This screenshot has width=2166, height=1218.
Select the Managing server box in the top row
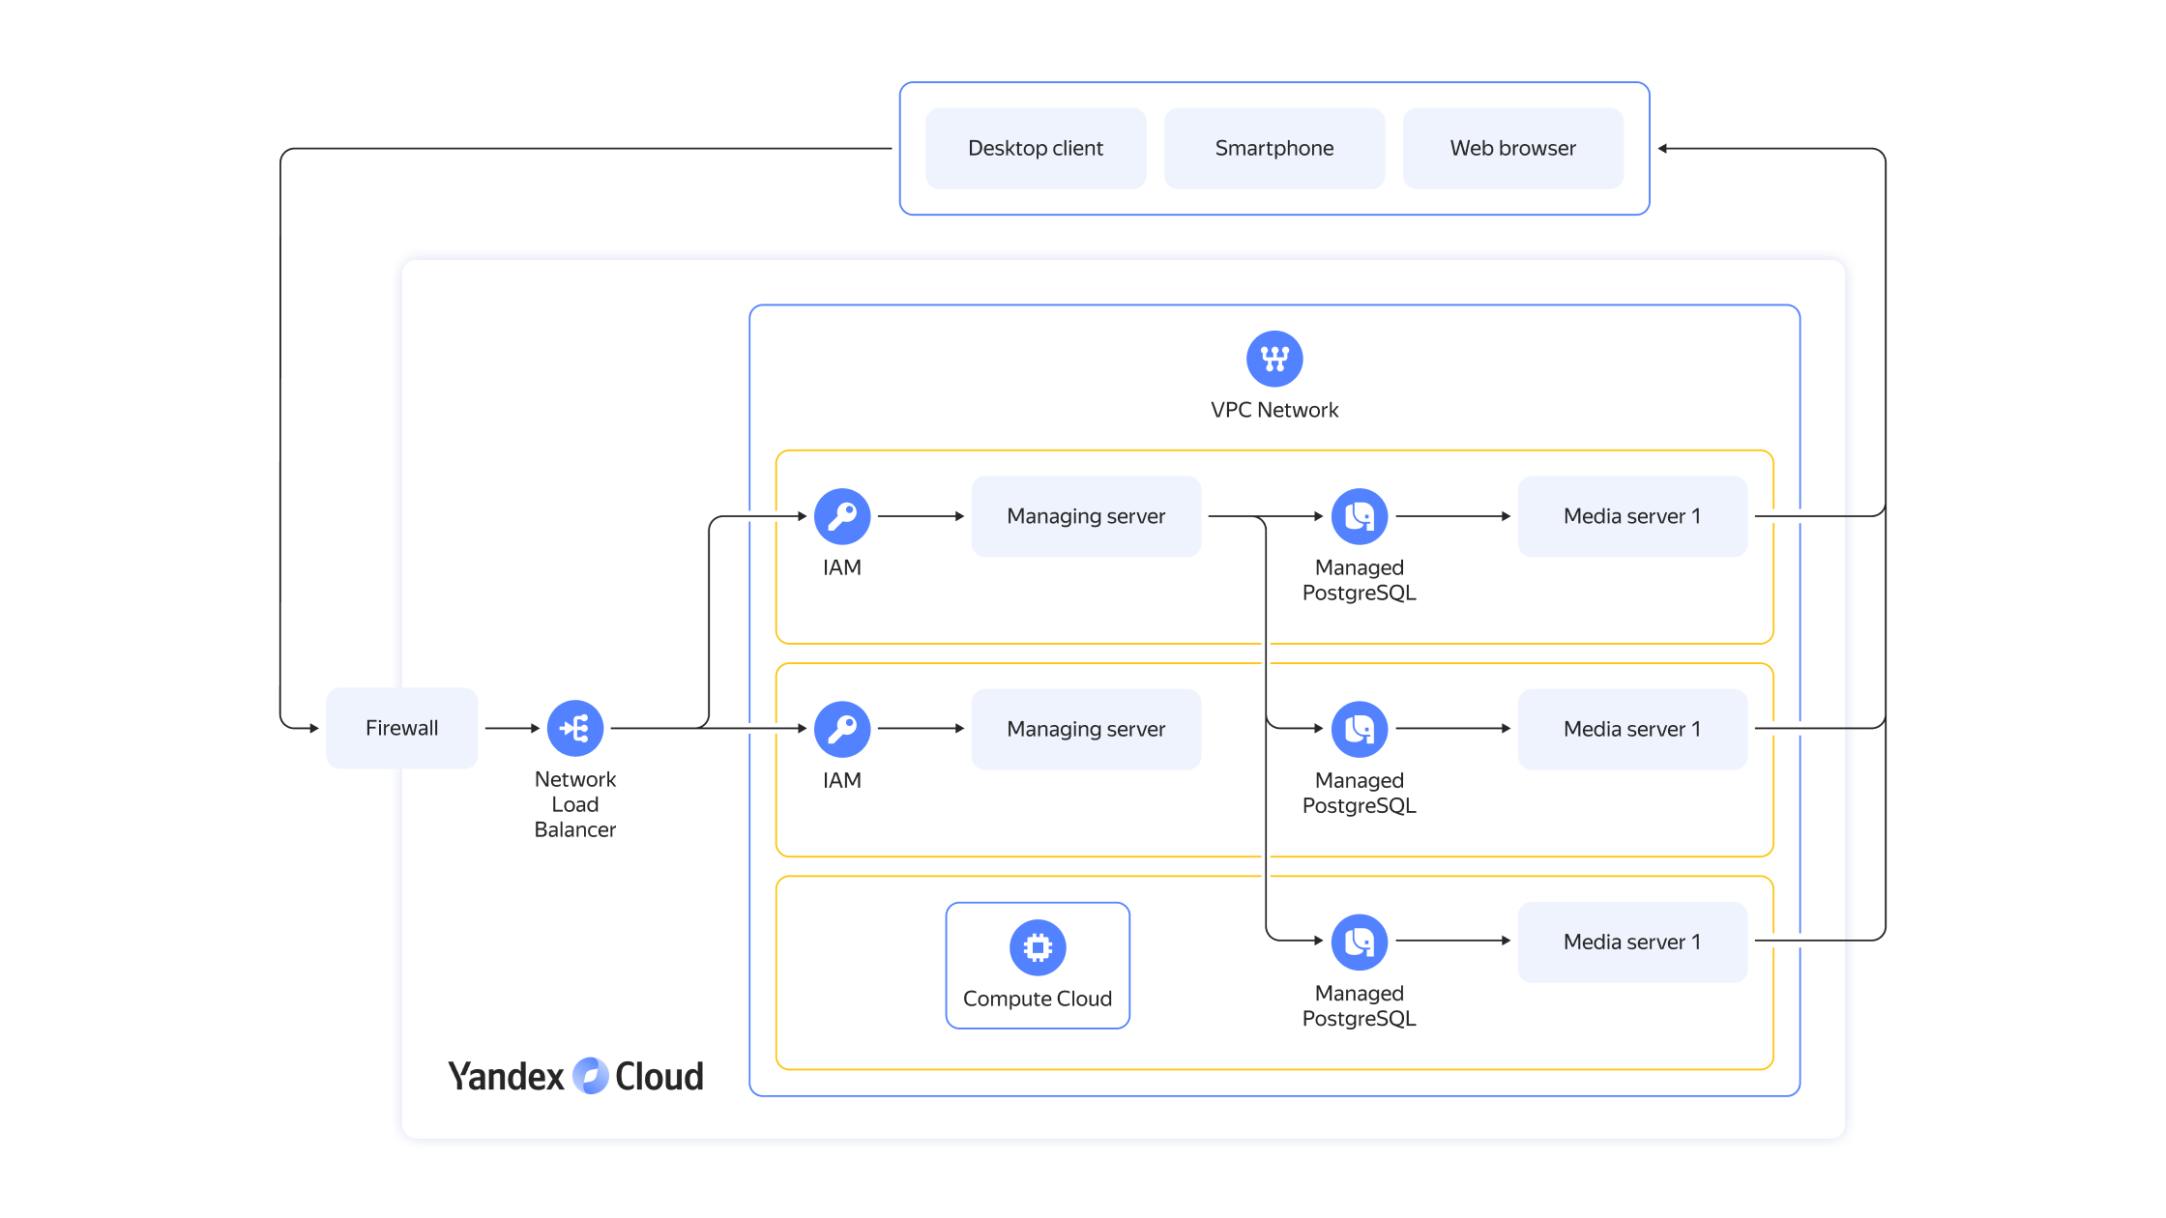pyautogui.click(x=1086, y=516)
